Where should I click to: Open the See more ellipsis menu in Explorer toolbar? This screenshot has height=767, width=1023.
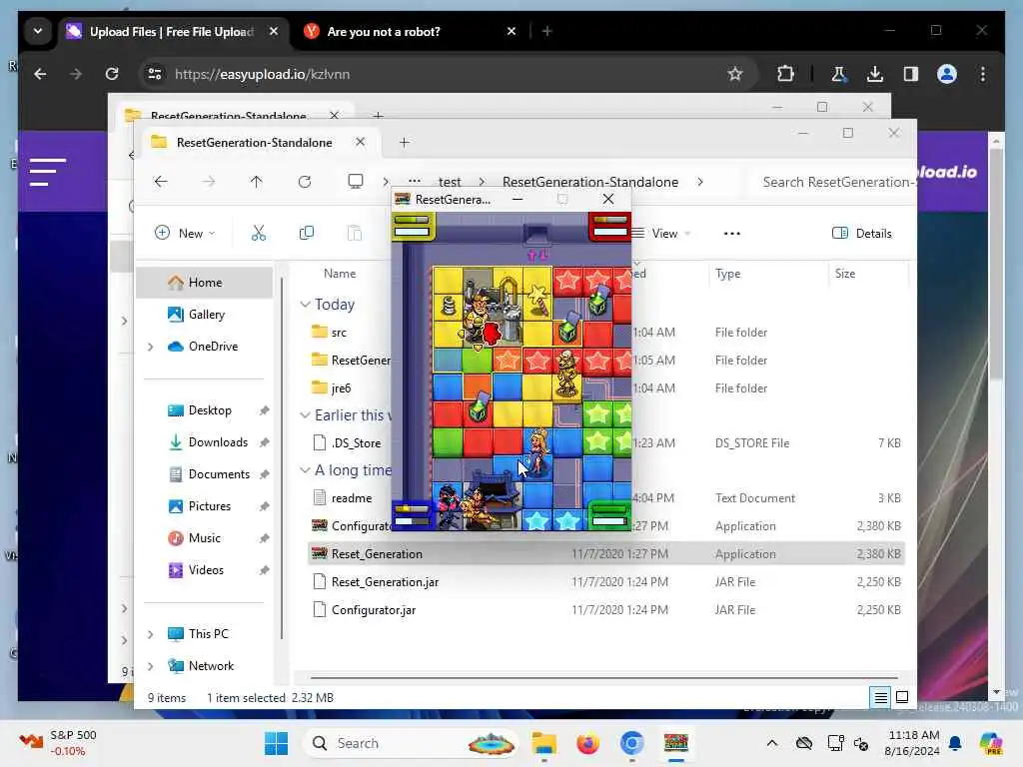(x=732, y=234)
